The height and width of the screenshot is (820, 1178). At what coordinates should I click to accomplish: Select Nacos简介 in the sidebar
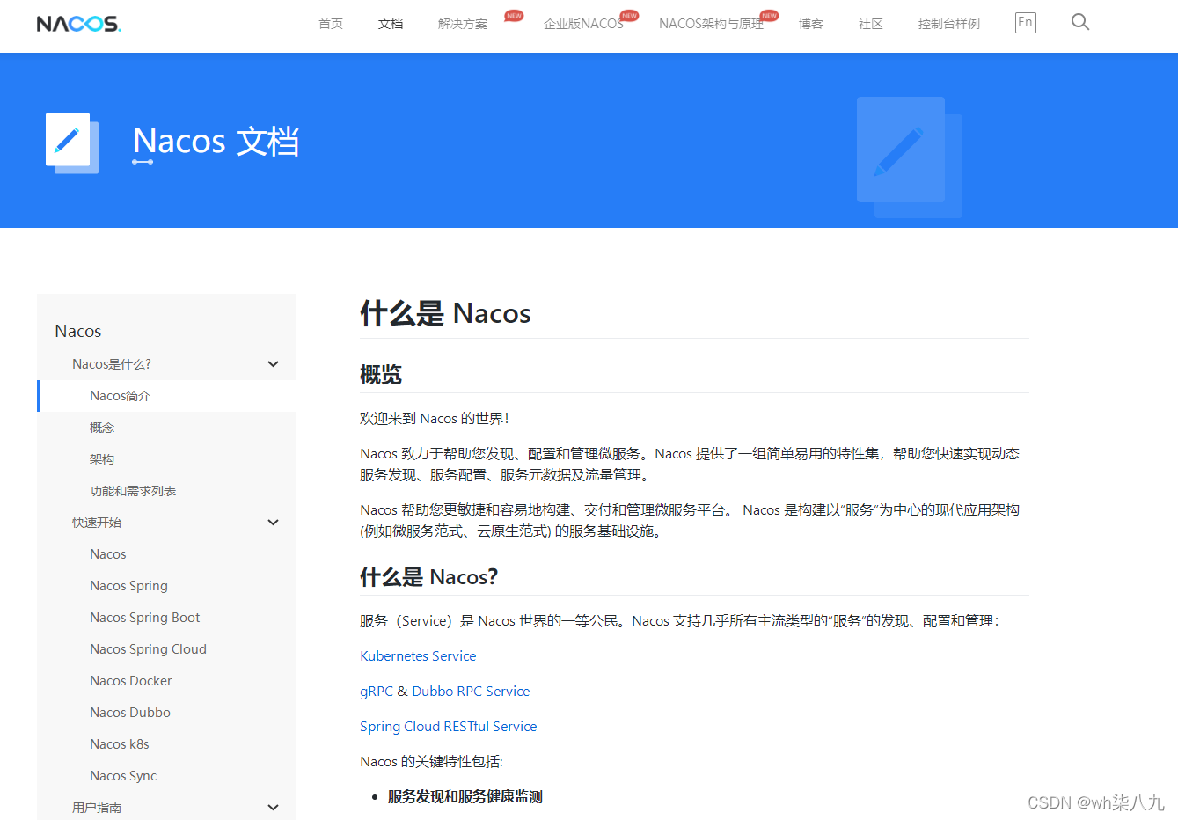(x=167, y=396)
